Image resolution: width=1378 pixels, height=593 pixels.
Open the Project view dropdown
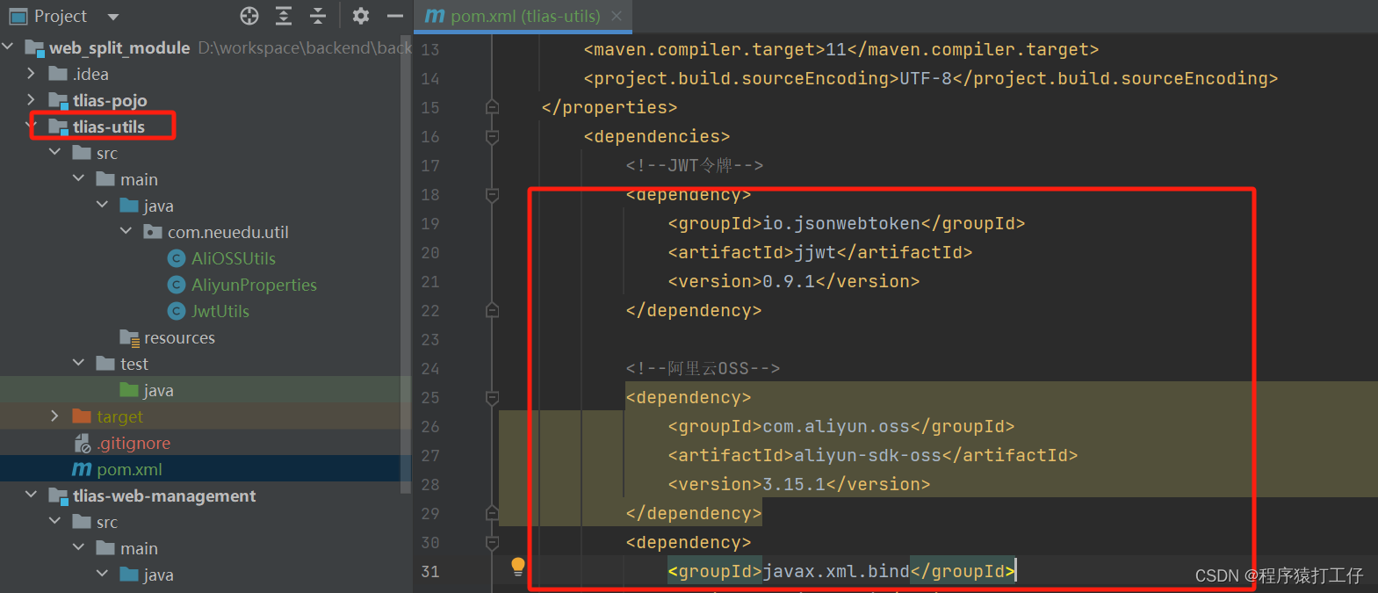click(112, 17)
